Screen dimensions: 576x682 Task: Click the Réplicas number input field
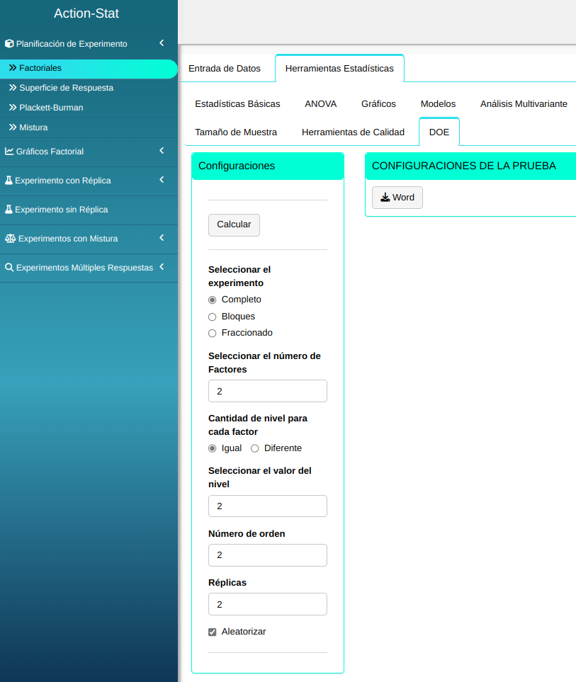pyautogui.click(x=267, y=604)
